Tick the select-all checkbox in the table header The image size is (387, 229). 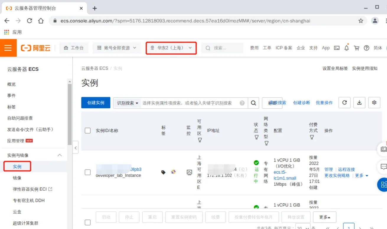tap(88, 131)
